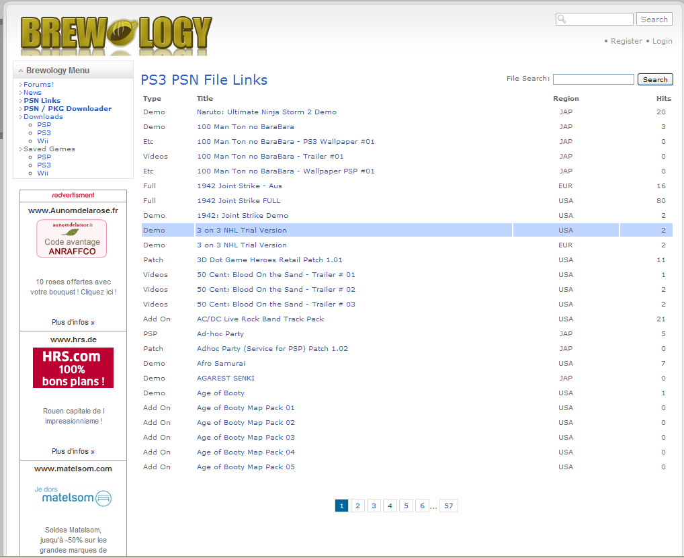Open www.hrs.de ad link

click(73, 340)
